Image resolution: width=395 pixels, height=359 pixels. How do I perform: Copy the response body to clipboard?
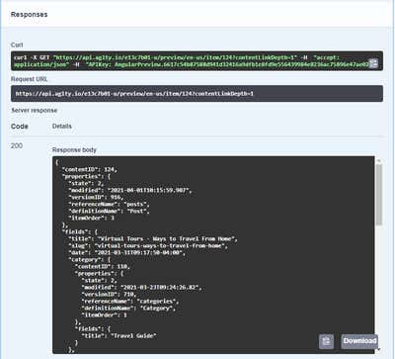(x=326, y=341)
